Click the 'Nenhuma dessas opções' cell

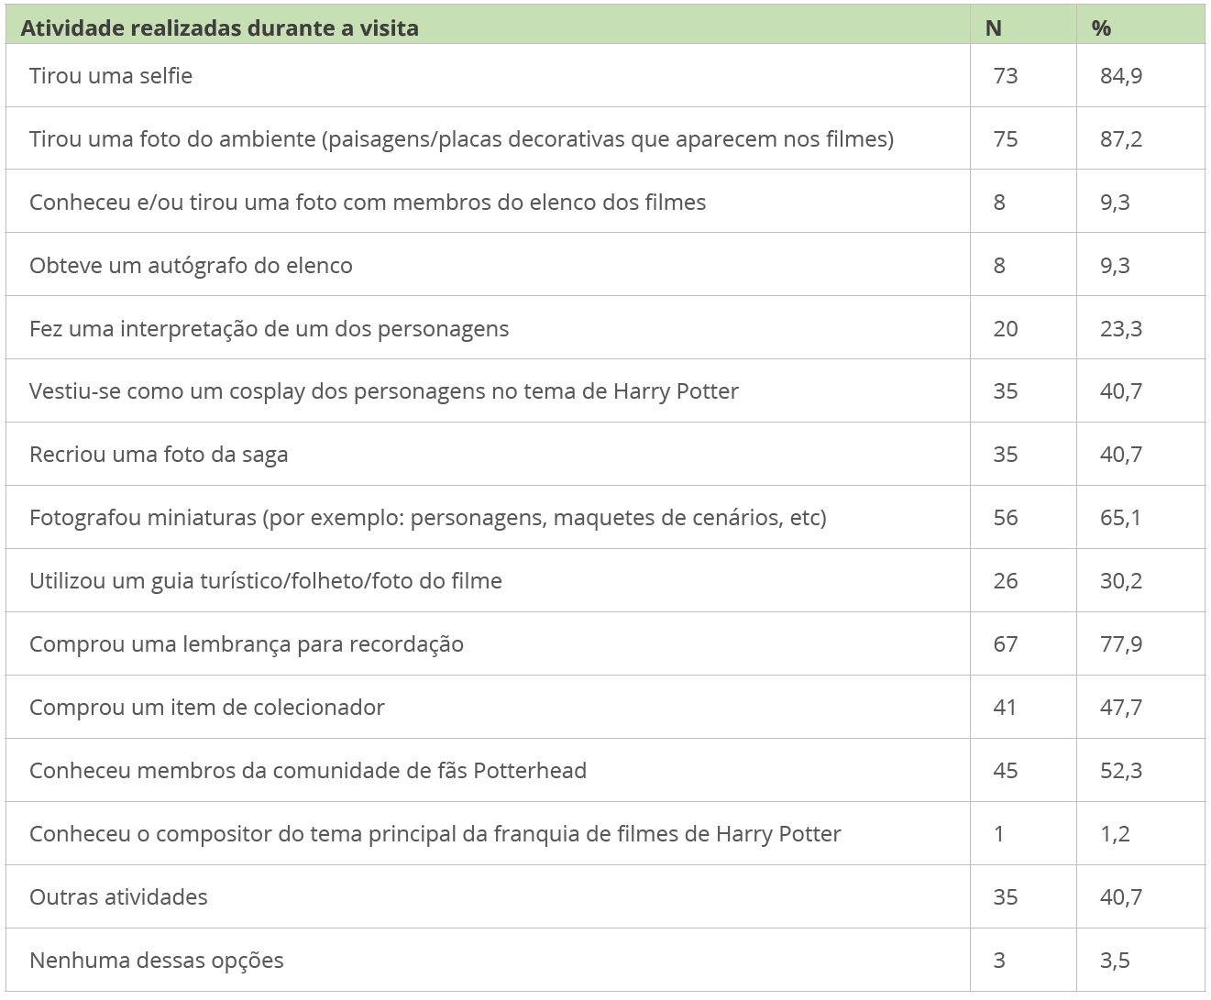tap(157, 961)
